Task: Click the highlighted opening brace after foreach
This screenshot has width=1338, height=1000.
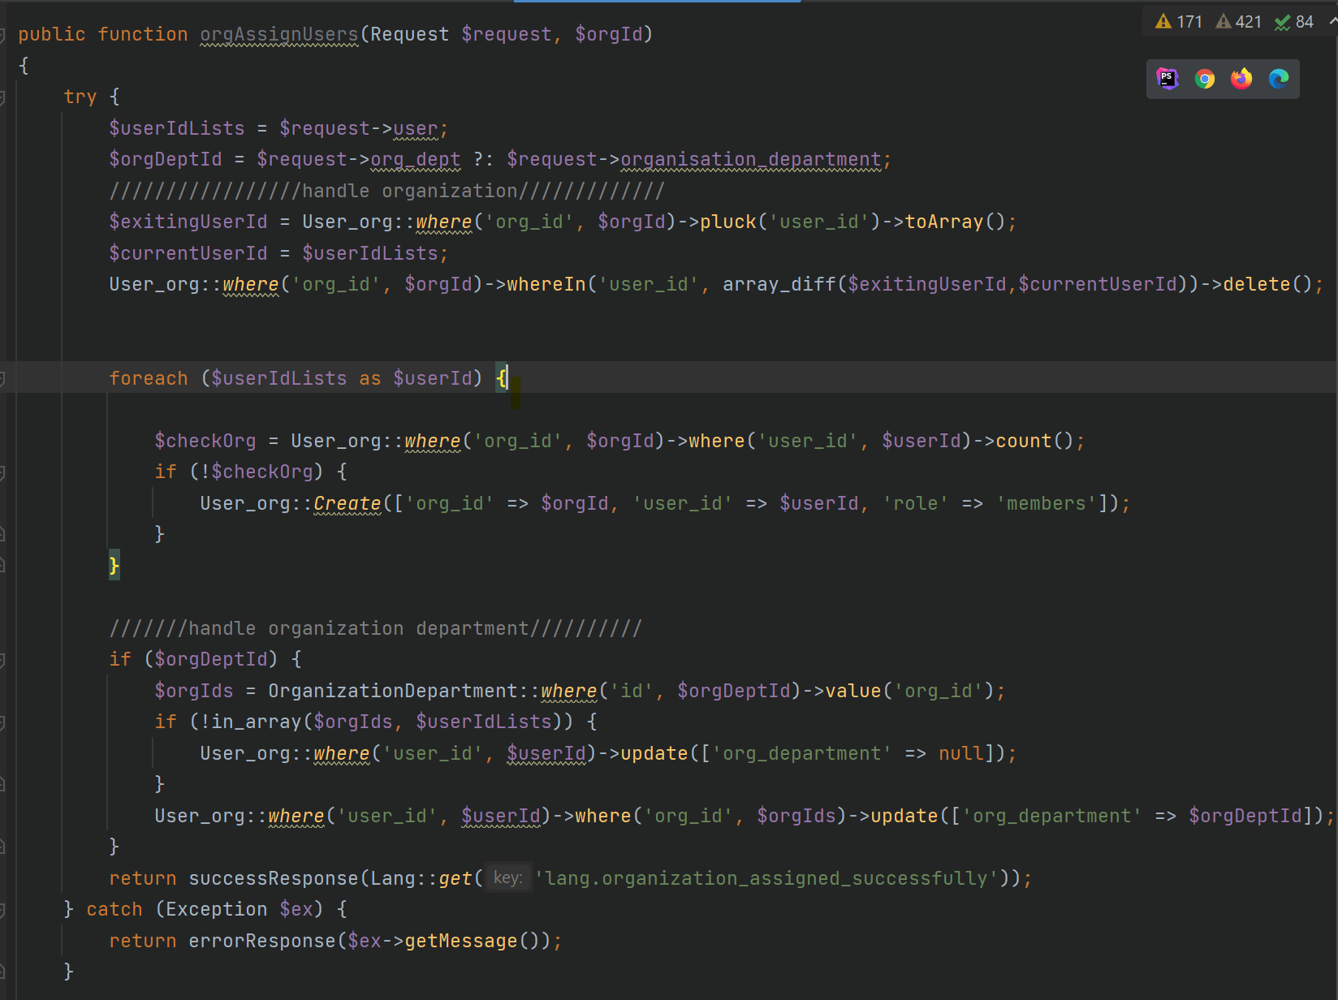Action: click(x=503, y=377)
